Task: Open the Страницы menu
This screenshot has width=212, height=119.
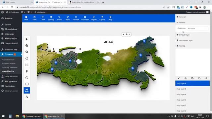Action: tap(11, 34)
